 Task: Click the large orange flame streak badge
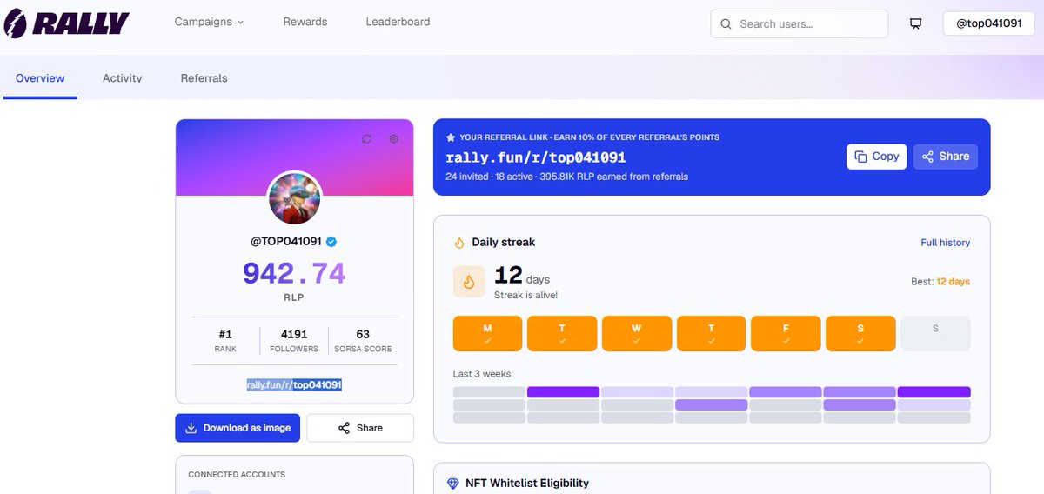pos(469,282)
